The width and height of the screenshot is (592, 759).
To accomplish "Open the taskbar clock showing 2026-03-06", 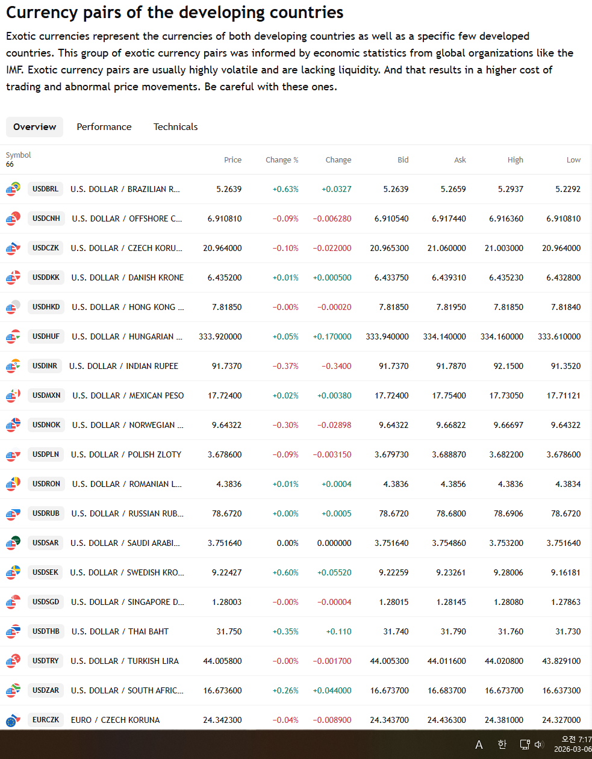I will (573, 745).
